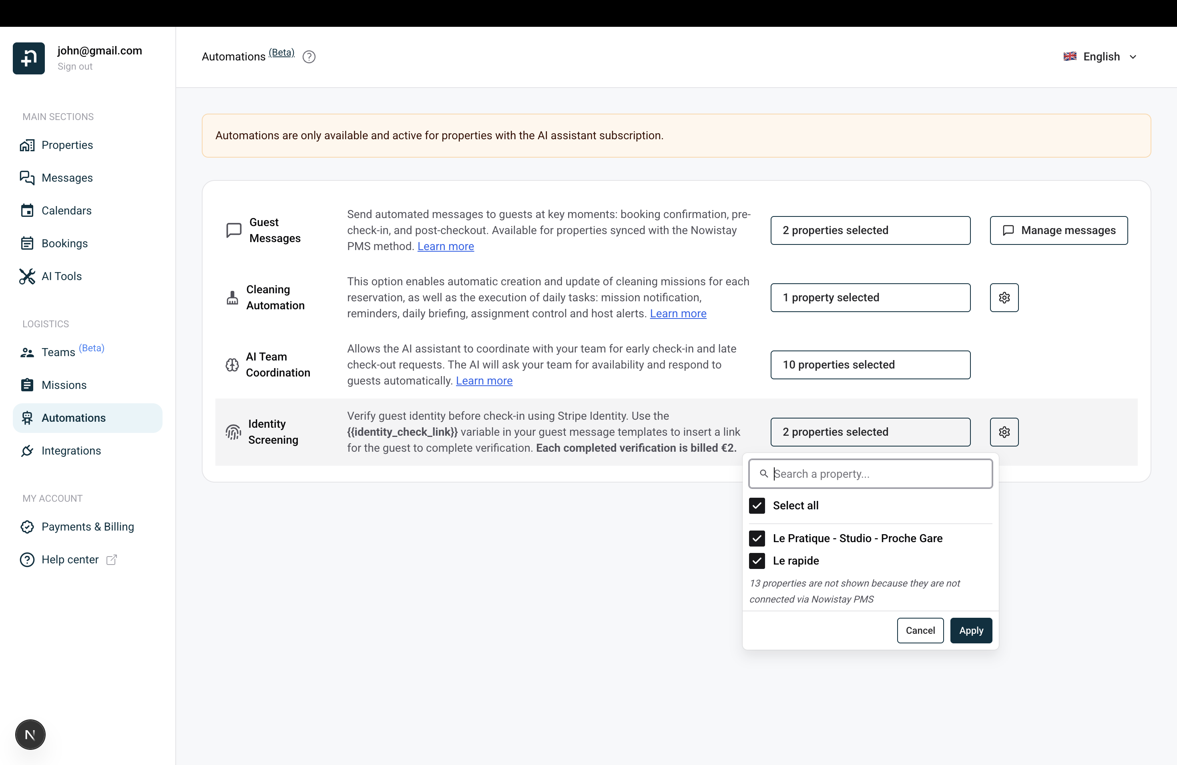This screenshot has width=1177, height=765.
Task: Open Payments & Billing page
Action: point(88,527)
